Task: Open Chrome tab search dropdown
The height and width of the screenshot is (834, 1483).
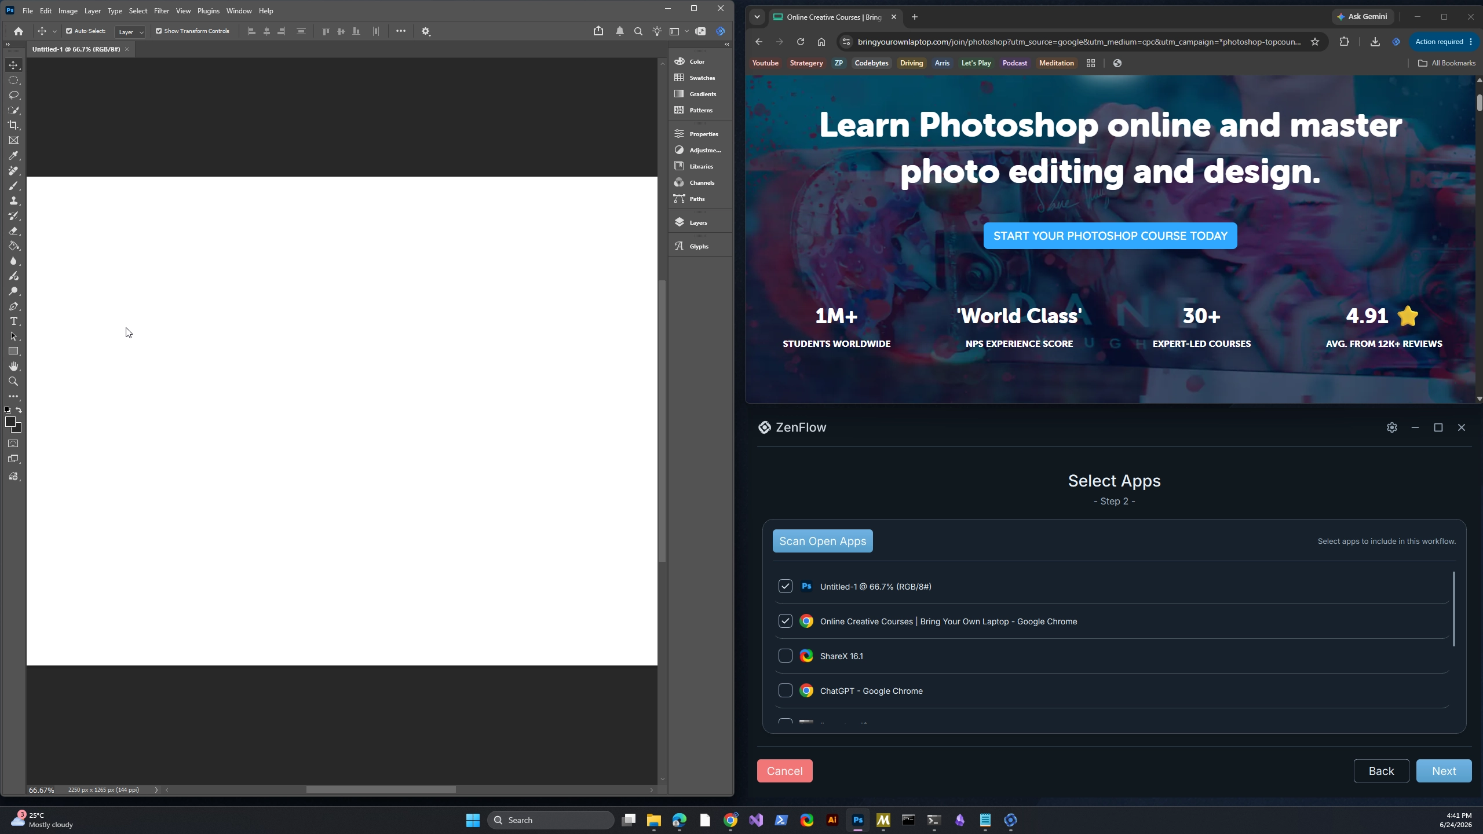Action: pyautogui.click(x=757, y=17)
